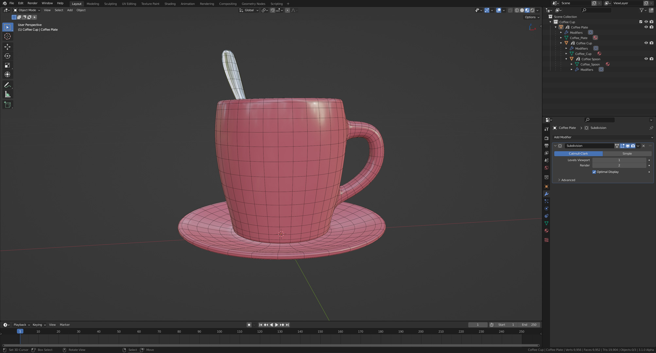Enable snapping with the magnet icon
This screenshot has width=656, height=353.
(272, 10)
